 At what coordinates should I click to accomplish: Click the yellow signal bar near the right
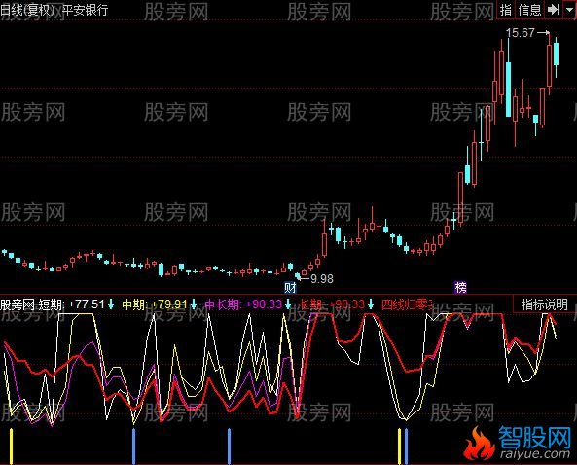click(399, 446)
